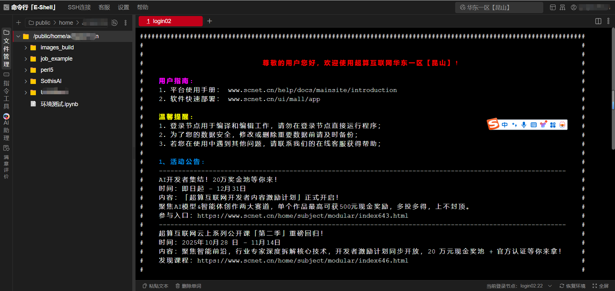
Task: Open the user profile account icon
Action: point(573,7)
